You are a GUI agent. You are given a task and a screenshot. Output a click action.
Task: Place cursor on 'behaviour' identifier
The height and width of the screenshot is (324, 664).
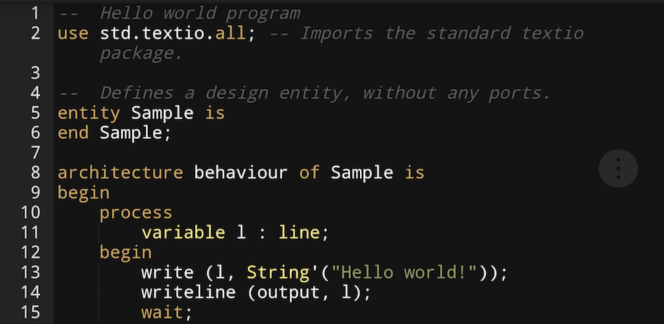(x=241, y=172)
